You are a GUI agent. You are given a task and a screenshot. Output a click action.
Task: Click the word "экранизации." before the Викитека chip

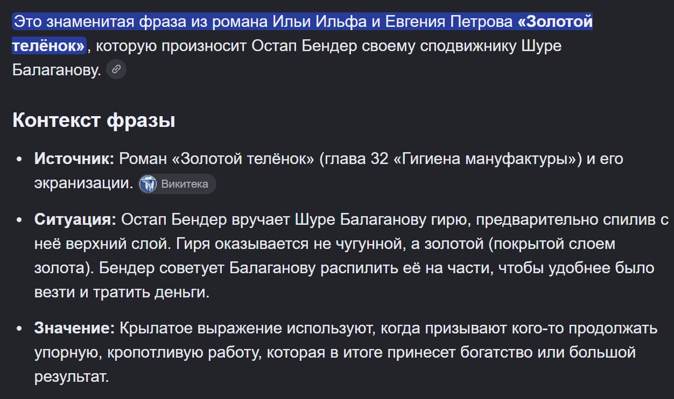pyautogui.click(x=83, y=183)
